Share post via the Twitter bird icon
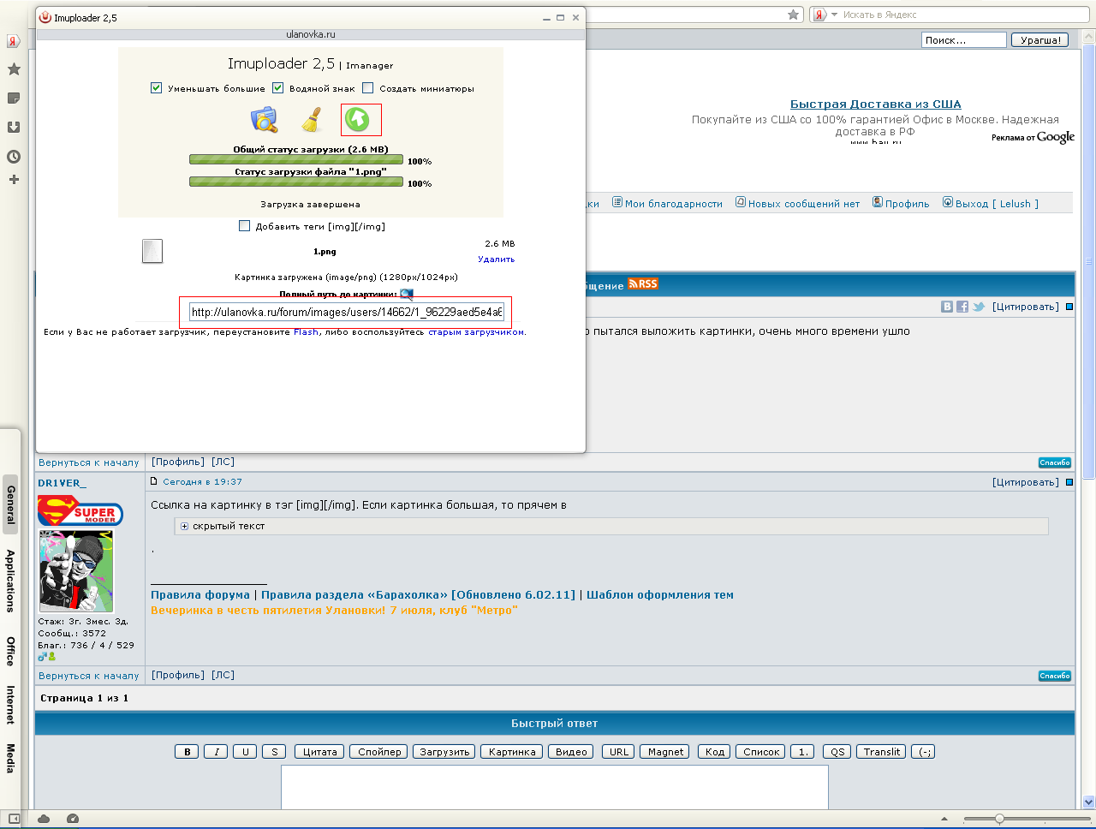This screenshot has width=1096, height=829. click(x=978, y=307)
